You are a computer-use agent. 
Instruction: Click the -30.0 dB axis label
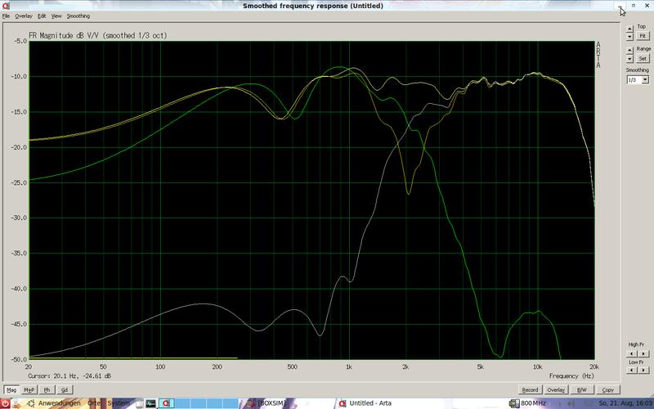click(x=19, y=218)
